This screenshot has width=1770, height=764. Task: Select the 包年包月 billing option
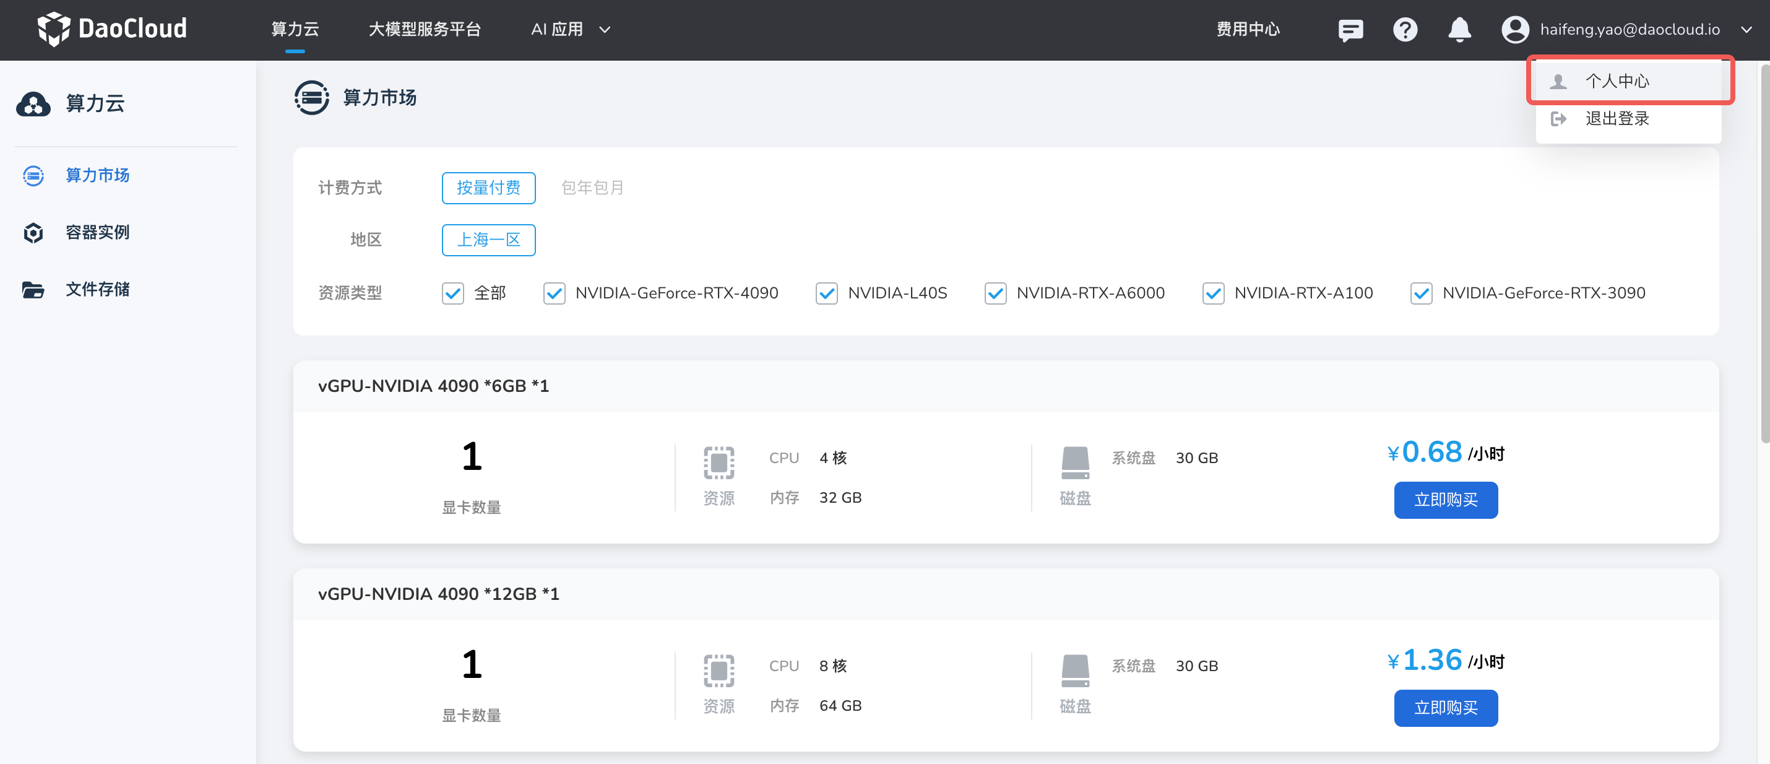point(592,188)
